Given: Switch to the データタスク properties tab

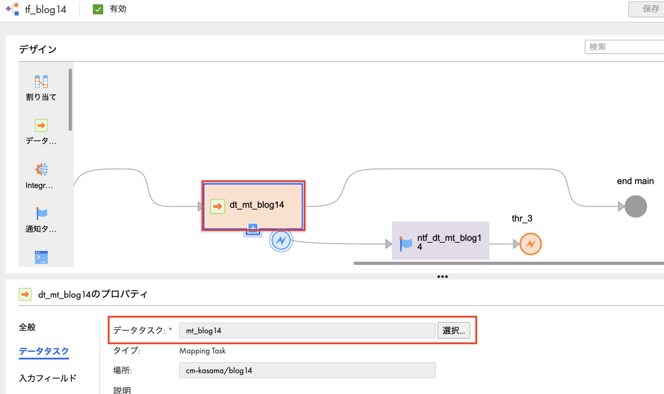Looking at the screenshot, I should click(43, 352).
